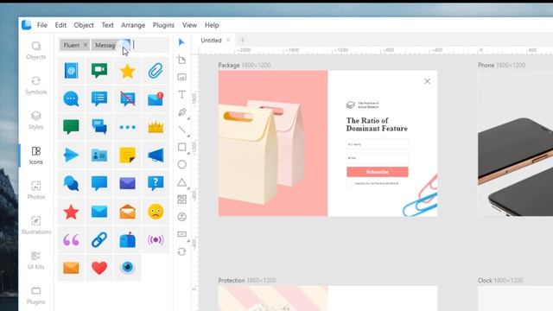This screenshot has width=553, height=311.
Task: Select the Artboard tool
Action: tap(181, 60)
